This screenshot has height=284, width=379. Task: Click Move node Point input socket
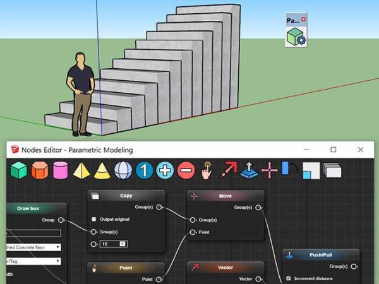tap(193, 232)
